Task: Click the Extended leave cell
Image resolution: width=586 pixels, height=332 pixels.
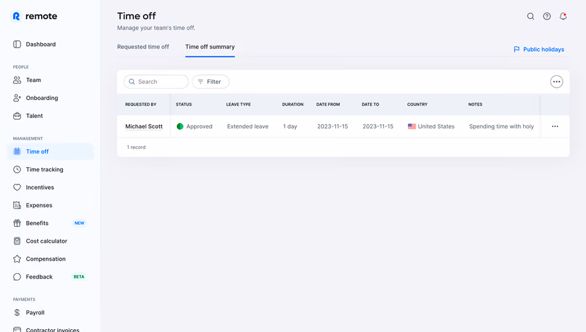Action: [248, 126]
